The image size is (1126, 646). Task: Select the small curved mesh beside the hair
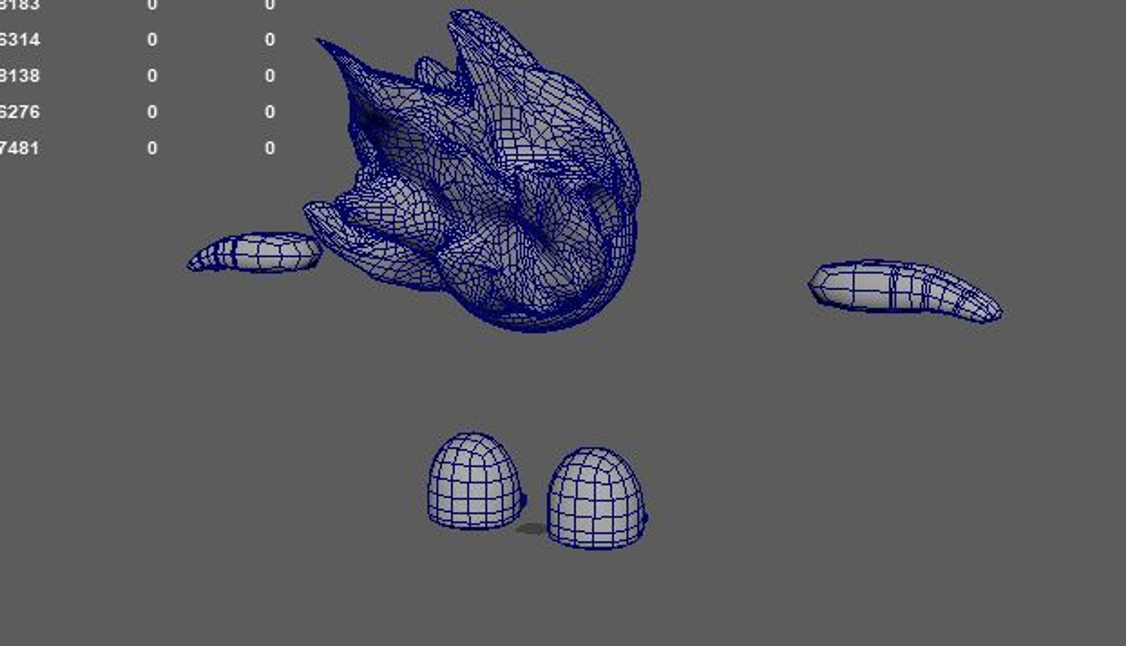coord(255,252)
